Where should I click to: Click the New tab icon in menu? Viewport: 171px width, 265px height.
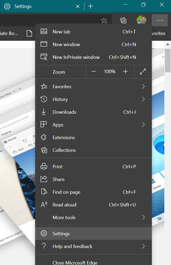pos(44,32)
